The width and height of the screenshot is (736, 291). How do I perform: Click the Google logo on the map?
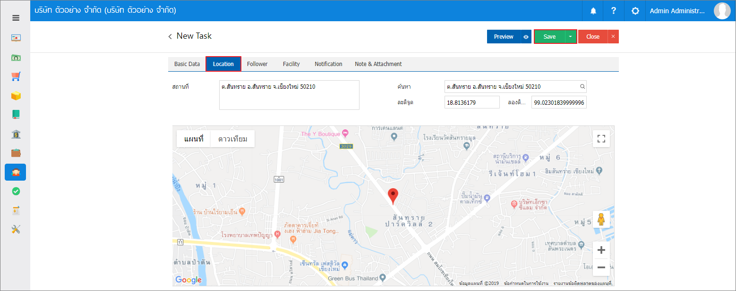point(188,280)
